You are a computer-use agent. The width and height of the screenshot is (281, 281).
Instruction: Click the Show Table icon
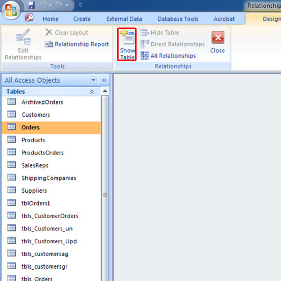tap(128, 37)
